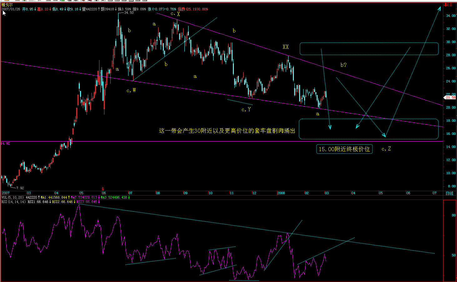Click the closing price 收9.16
This screenshot has height=282, width=457.
pos(73,9)
